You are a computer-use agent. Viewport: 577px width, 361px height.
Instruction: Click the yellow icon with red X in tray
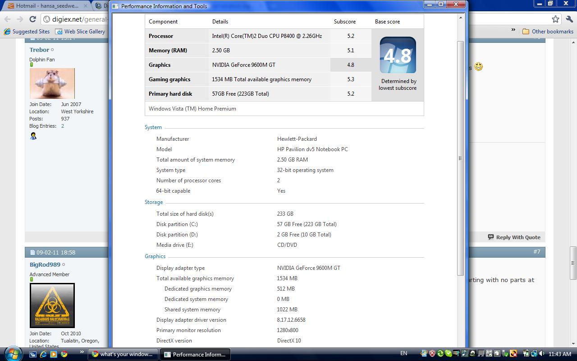tap(513, 353)
